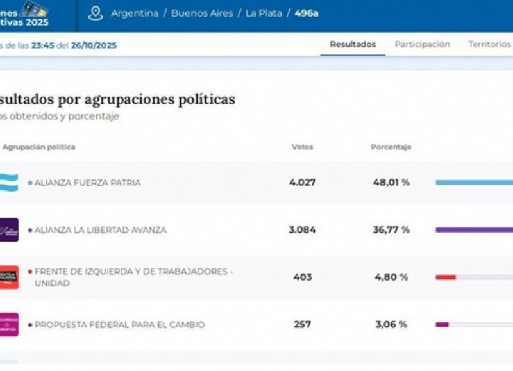
Task: Click the Frente de Izquierda red logo
Action: [x=9, y=277]
